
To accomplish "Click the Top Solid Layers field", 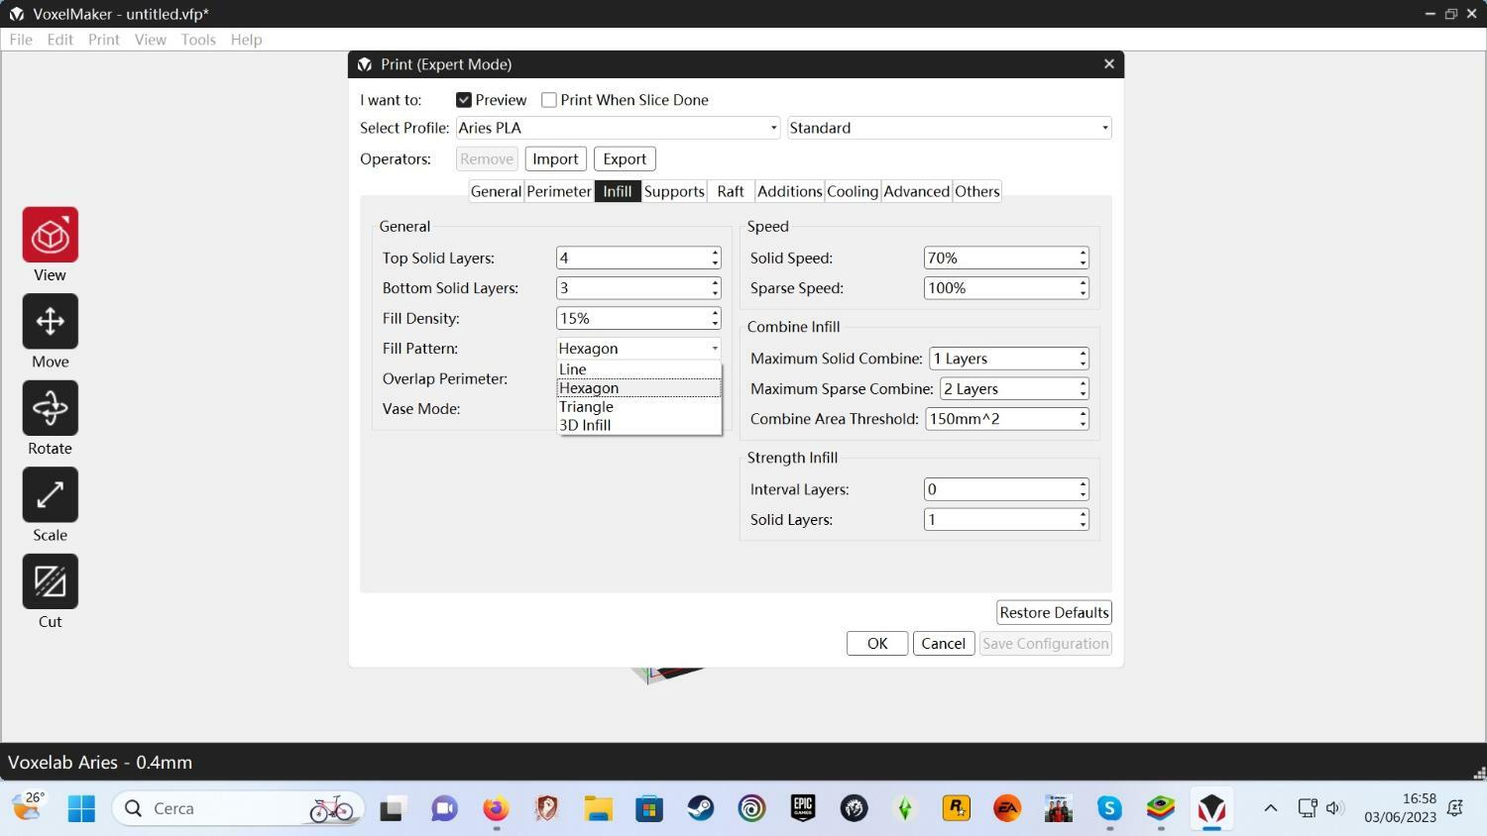I will 631,258.
